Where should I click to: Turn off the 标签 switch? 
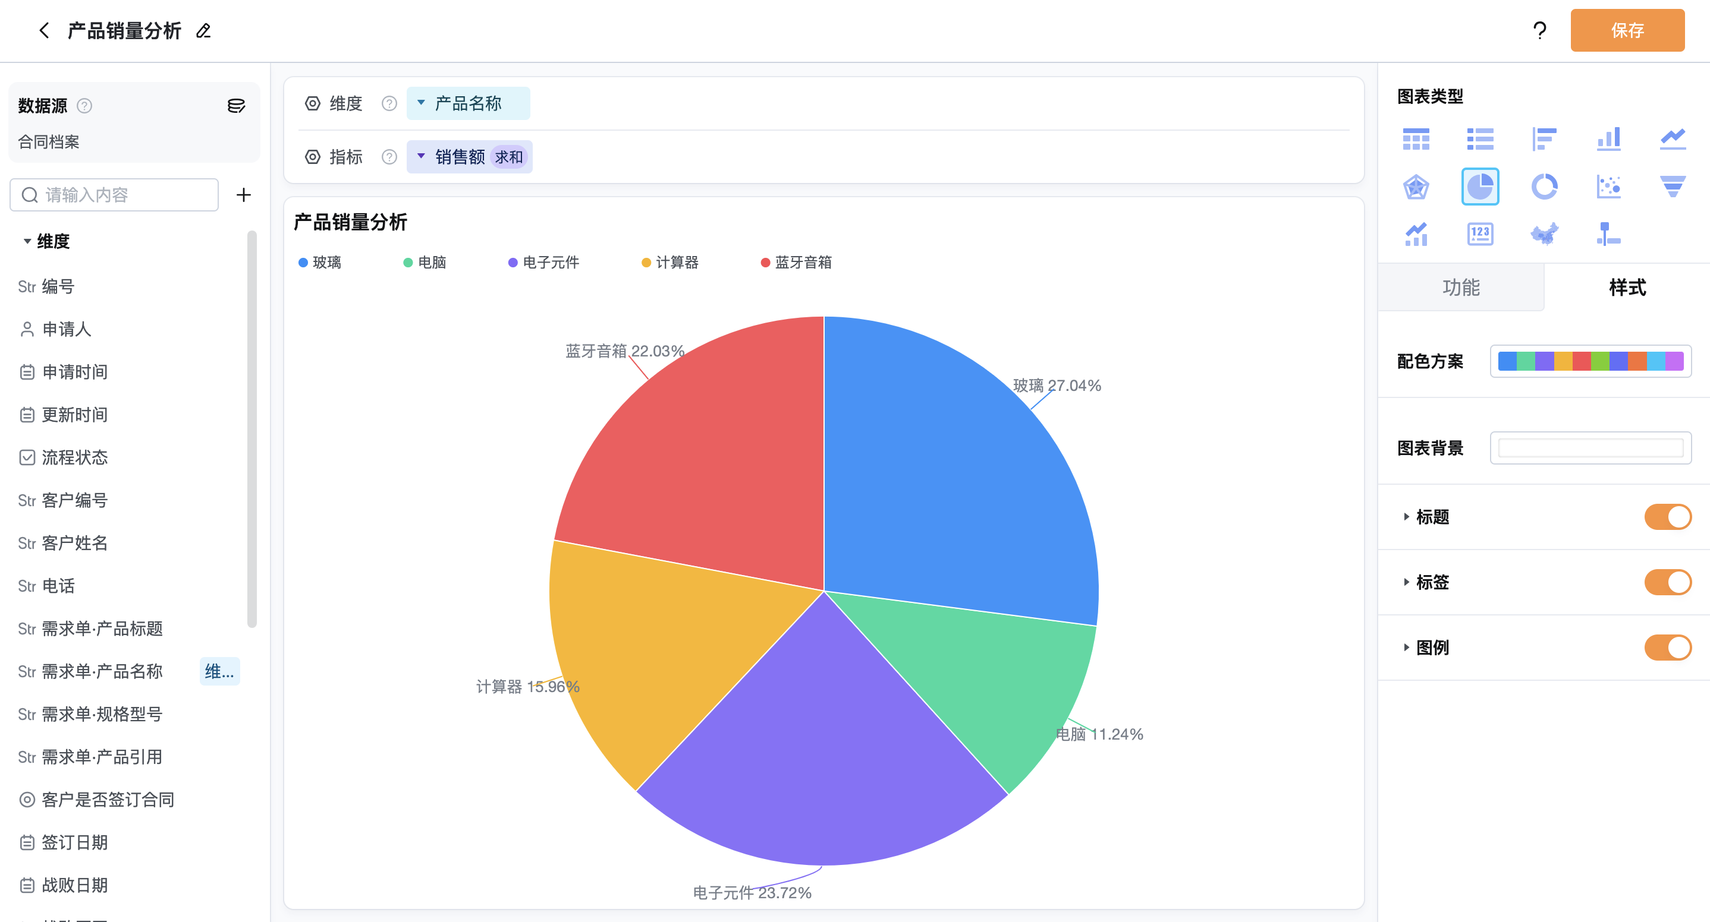pos(1668,582)
